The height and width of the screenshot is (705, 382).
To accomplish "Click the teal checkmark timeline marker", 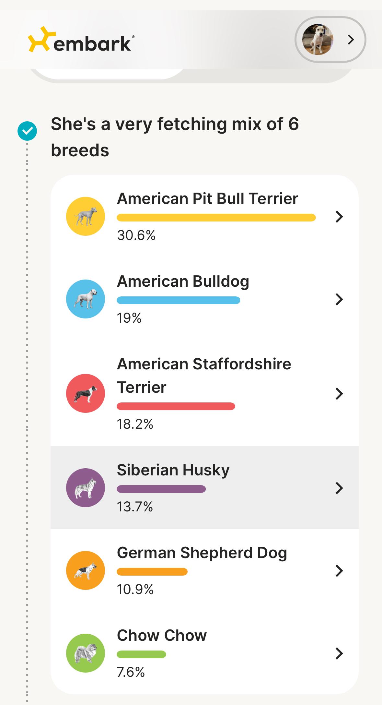I will [27, 131].
